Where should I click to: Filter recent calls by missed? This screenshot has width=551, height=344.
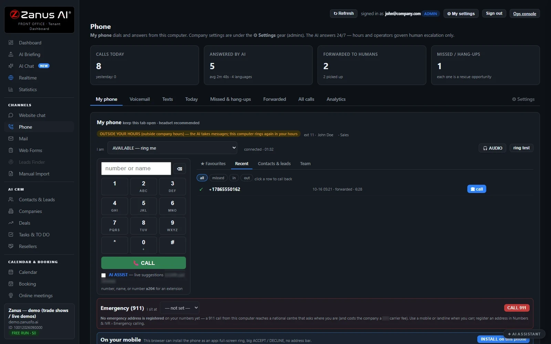click(x=218, y=178)
